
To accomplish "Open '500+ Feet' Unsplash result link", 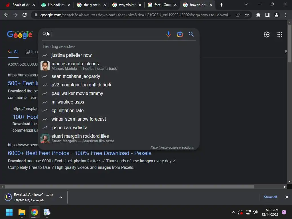I will click(x=23, y=83).
